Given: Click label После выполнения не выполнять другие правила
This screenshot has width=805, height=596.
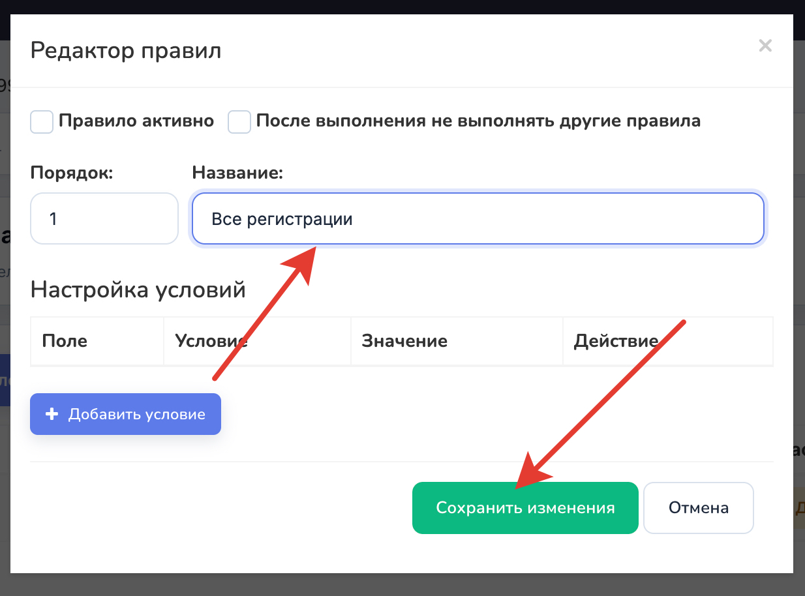Looking at the screenshot, I should tap(478, 121).
